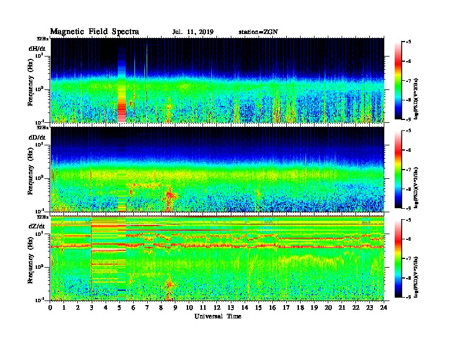Click hour '12' on the time axis

click(217, 307)
